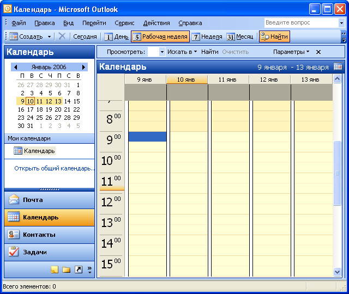Go to next month arrow
The width and height of the screenshot is (349, 294).
83,67
